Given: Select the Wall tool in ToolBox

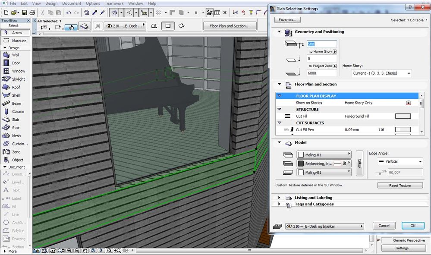Looking at the screenshot, I should [x=15, y=55].
